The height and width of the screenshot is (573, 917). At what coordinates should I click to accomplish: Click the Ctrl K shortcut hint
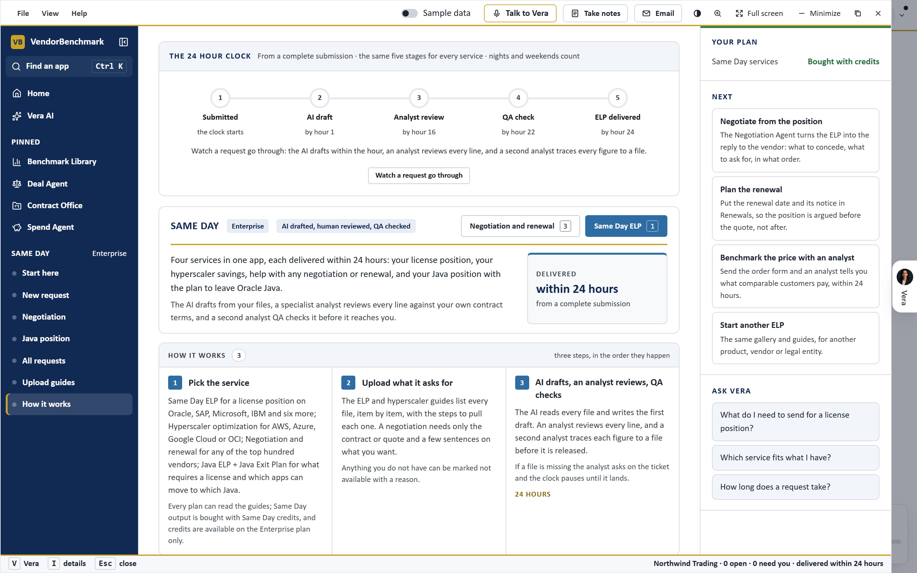[x=109, y=66]
